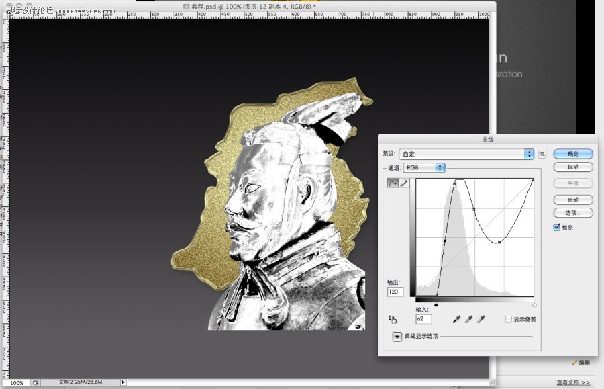604x389 pixels.
Task: Expand the 曲线显示选项 curve display options
Action: [x=397, y=336]
